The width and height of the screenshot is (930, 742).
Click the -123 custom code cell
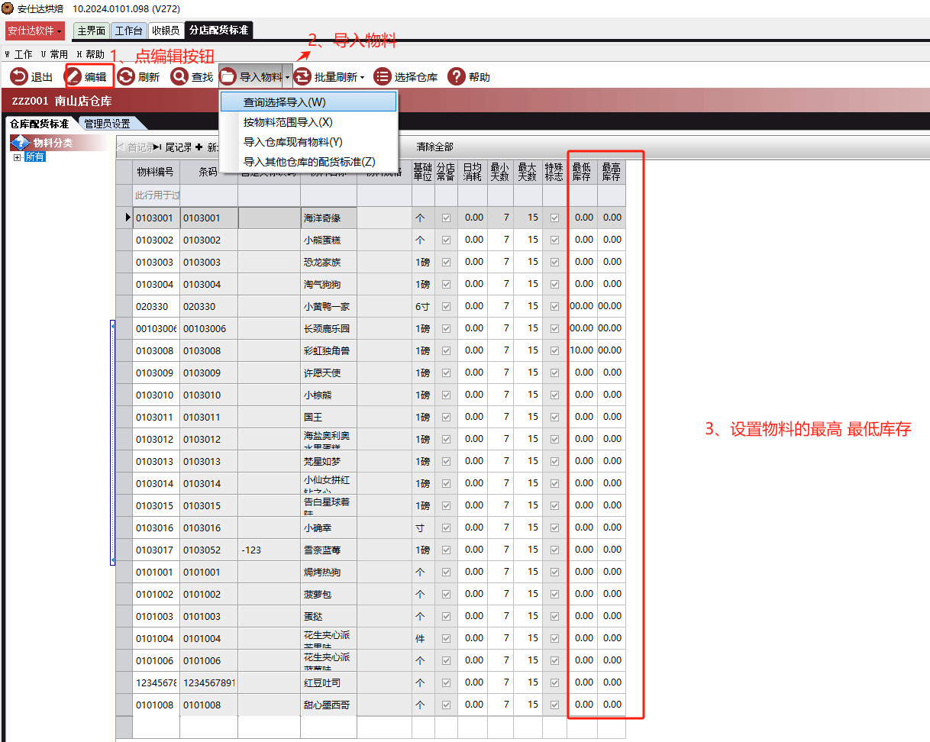pyautogui.click(x=269, y=550)
